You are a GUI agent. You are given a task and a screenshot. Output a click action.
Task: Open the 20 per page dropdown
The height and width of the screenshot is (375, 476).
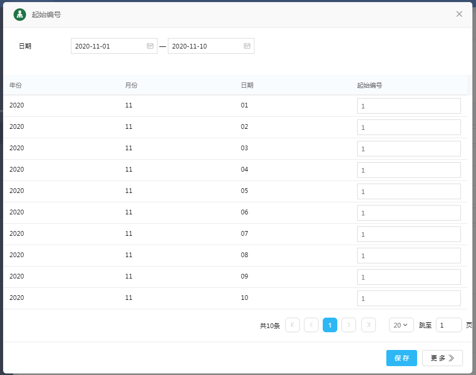(401, 325)
